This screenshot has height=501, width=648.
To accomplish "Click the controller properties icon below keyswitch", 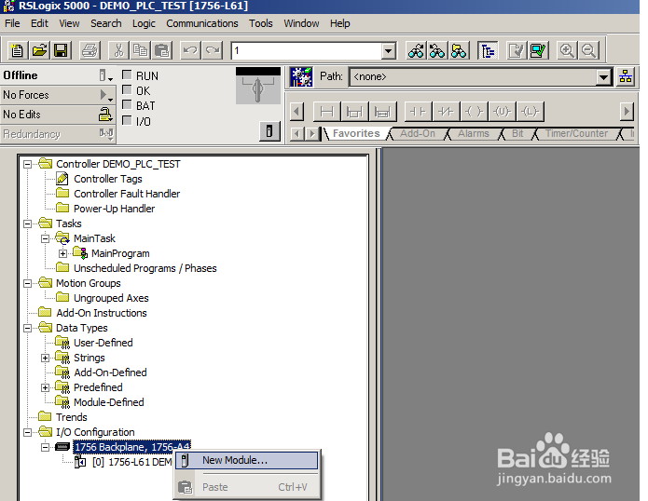I will click(x=269, y=131).
